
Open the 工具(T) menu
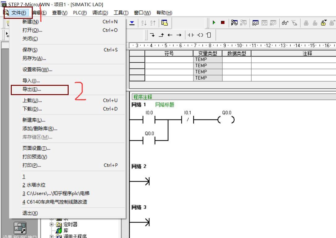coord(121,13)
